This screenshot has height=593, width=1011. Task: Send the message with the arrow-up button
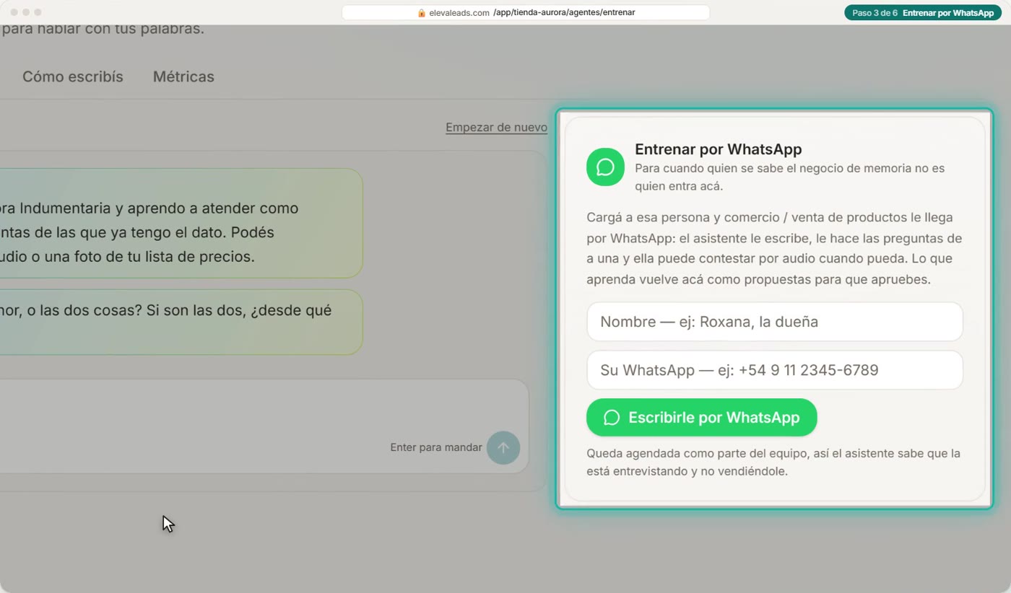tap(503, 447)
